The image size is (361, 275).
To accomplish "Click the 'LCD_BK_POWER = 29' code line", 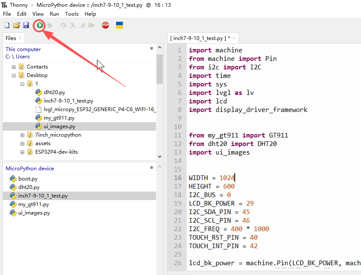I will [221, 203].
